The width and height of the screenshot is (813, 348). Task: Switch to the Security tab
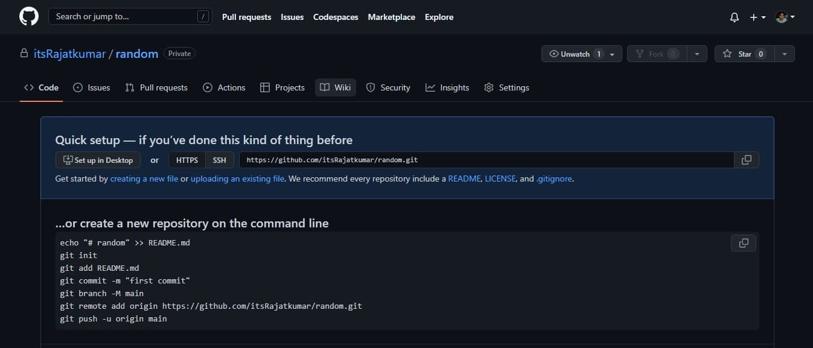[388, 87]
